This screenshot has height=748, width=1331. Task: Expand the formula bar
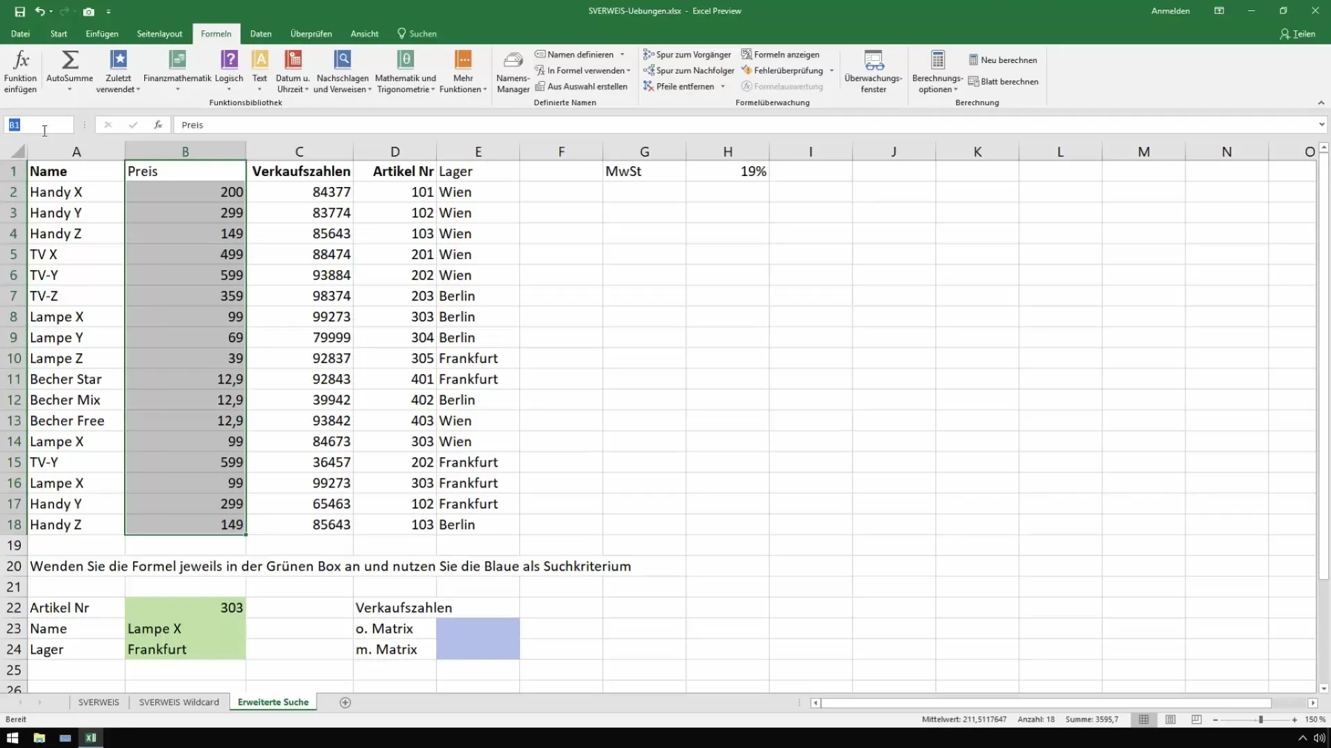[1321, 125]
